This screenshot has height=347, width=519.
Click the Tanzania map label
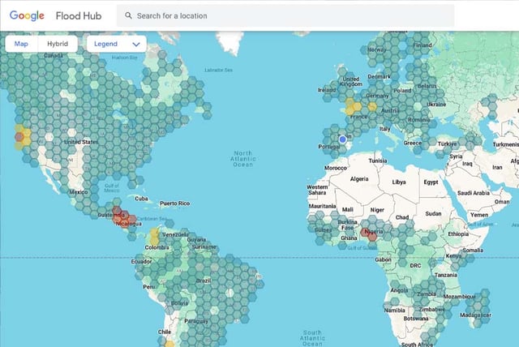pos(446,275)
